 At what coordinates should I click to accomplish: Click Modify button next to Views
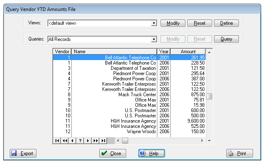click(x=173, y=23)
